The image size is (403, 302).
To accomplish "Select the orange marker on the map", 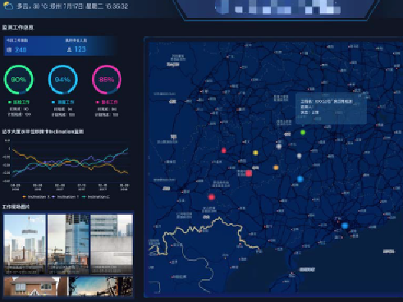I will 276,167.
